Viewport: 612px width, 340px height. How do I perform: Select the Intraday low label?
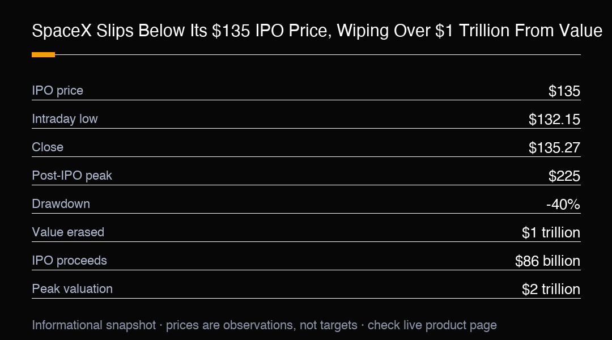[x=65, y=118]
